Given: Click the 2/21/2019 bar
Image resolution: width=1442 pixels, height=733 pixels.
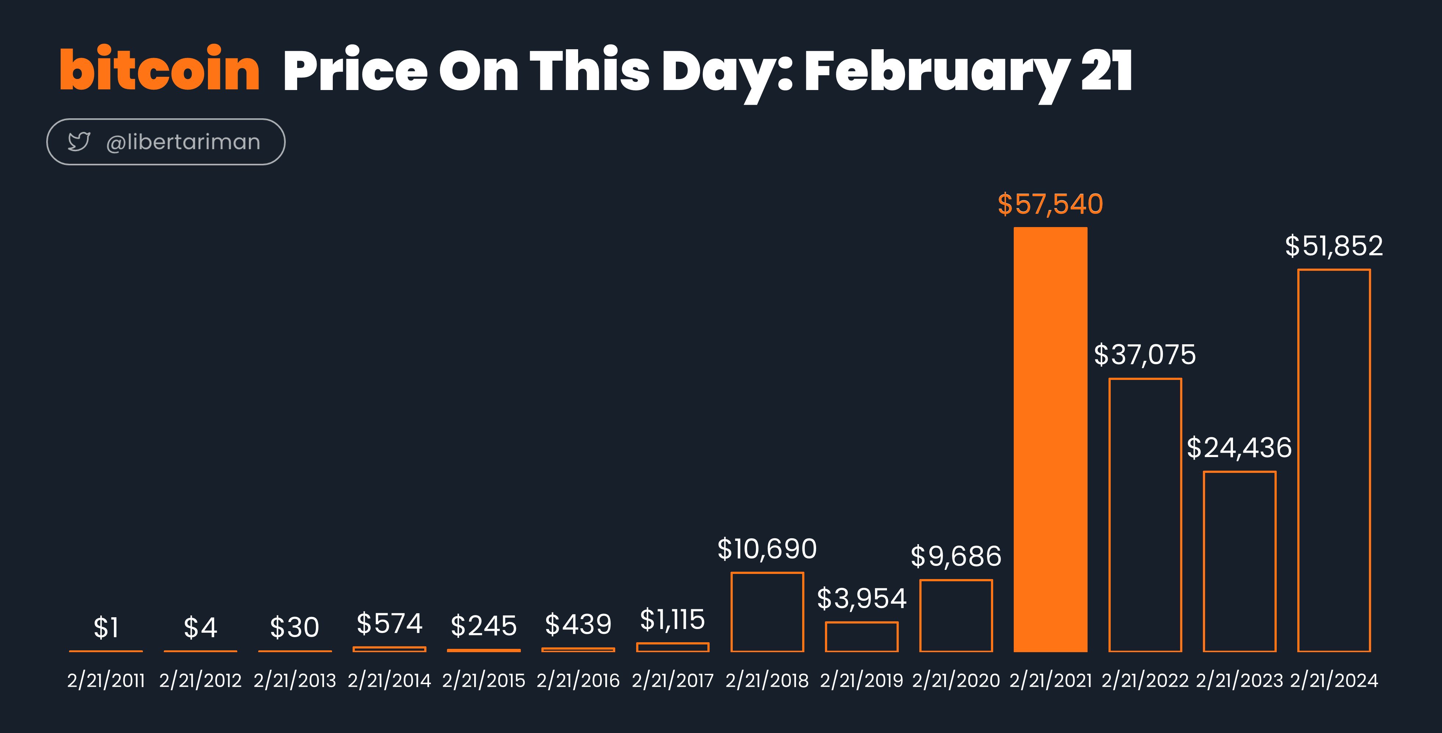Looking at the screenshot, I should pos(862,637).
